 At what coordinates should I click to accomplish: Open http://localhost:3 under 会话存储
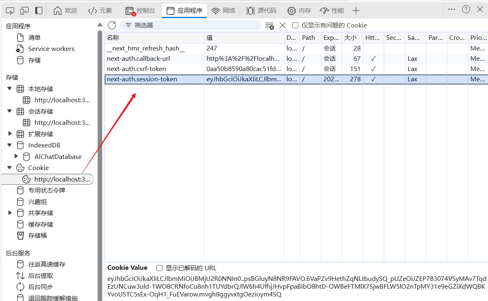pyautogui.click(x=62, y=122)
